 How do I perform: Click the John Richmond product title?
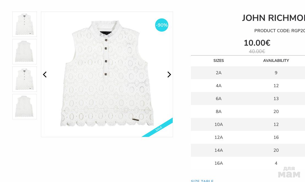tap(273, 18)
